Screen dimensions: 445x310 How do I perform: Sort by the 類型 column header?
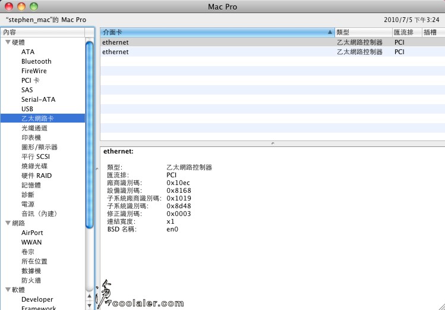pos(364,32)
